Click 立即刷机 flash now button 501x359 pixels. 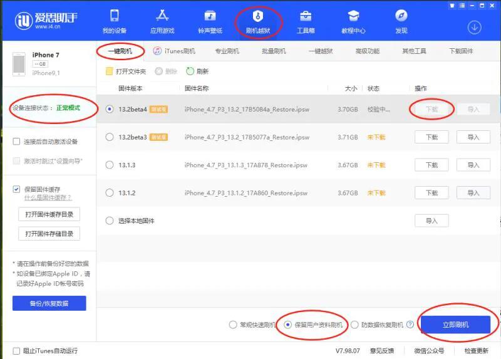coord(456,325)
